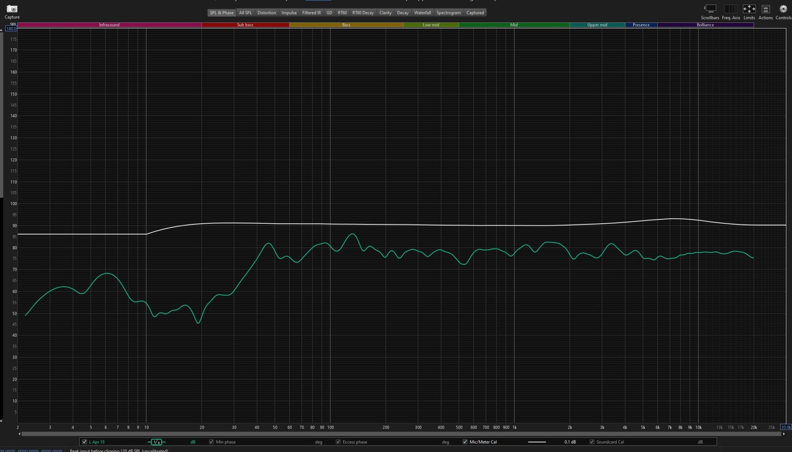
Task: Open the Distortion tab
Action: click(x=267, y=13)
